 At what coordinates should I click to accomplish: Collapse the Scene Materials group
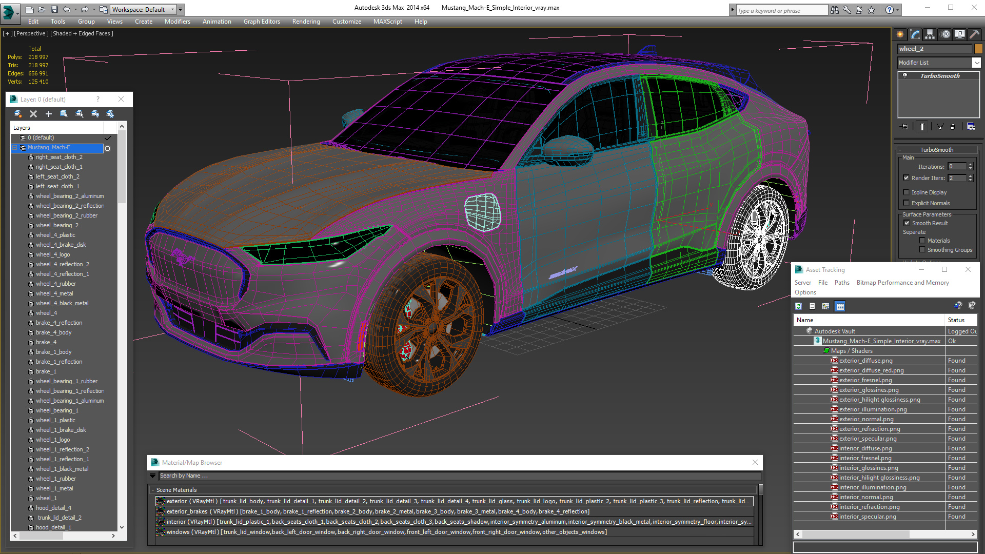[x=153, y=490]
